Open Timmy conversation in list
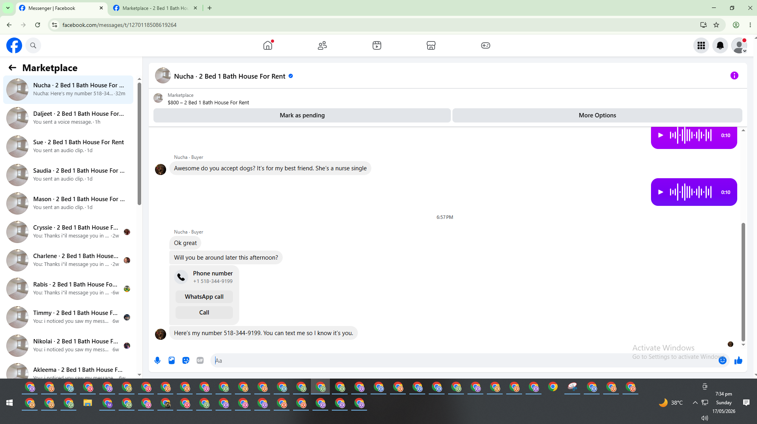 click(x=68, y=317)
